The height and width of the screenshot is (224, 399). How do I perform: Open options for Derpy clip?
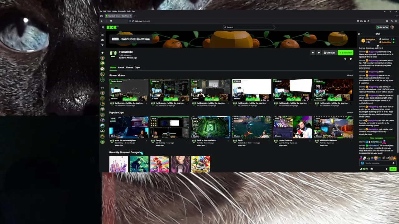pos(187,141)
